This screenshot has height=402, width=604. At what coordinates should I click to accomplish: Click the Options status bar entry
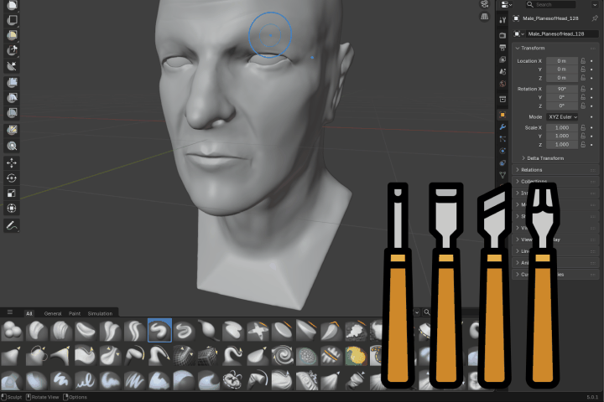(x=75, y=397)
